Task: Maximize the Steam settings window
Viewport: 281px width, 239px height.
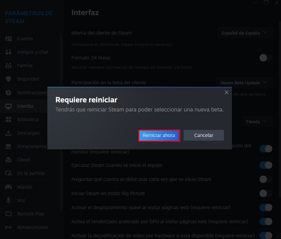Action: (266, 2)
